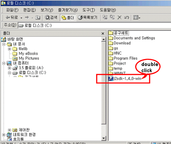Collapse the 내 컴퓨터 tree node
The image size is (171, 144).
click(x=4, y=63)
